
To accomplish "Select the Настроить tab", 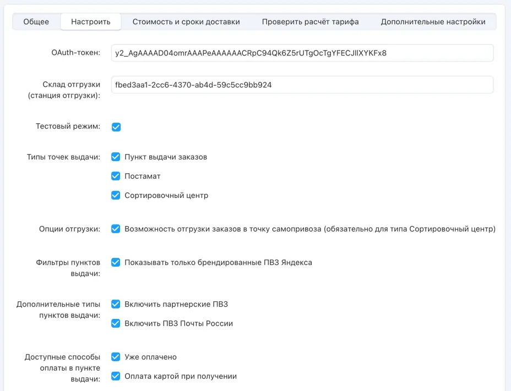I will pos(91,22).
